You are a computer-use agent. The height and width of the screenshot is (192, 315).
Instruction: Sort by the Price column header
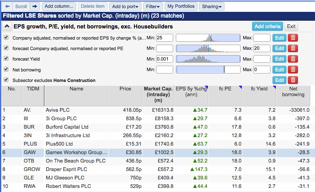126,95
